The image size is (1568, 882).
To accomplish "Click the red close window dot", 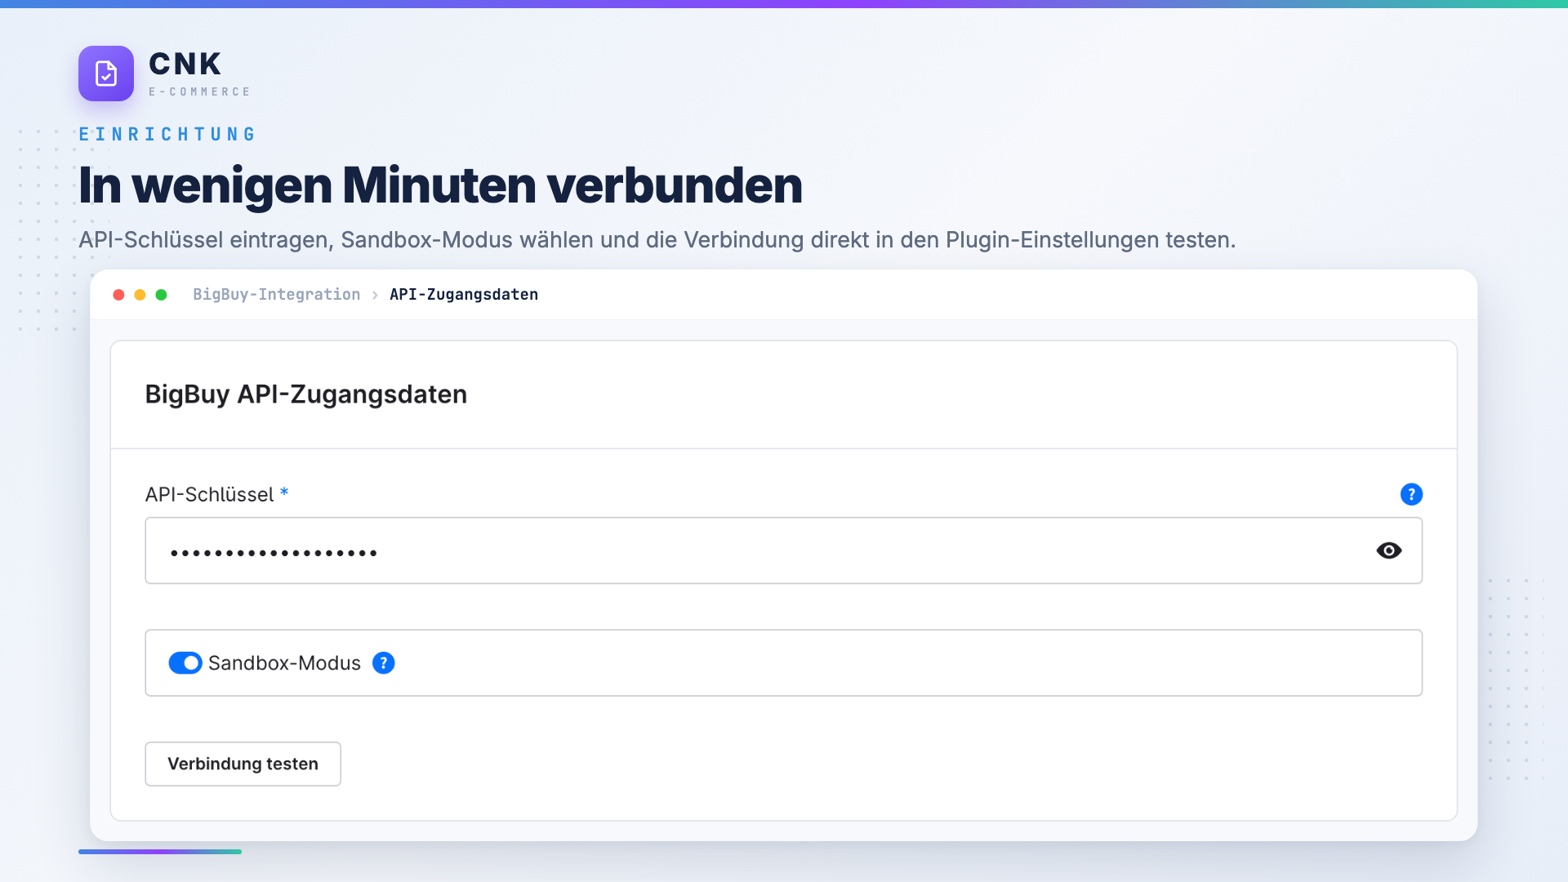I will point(118,295).
